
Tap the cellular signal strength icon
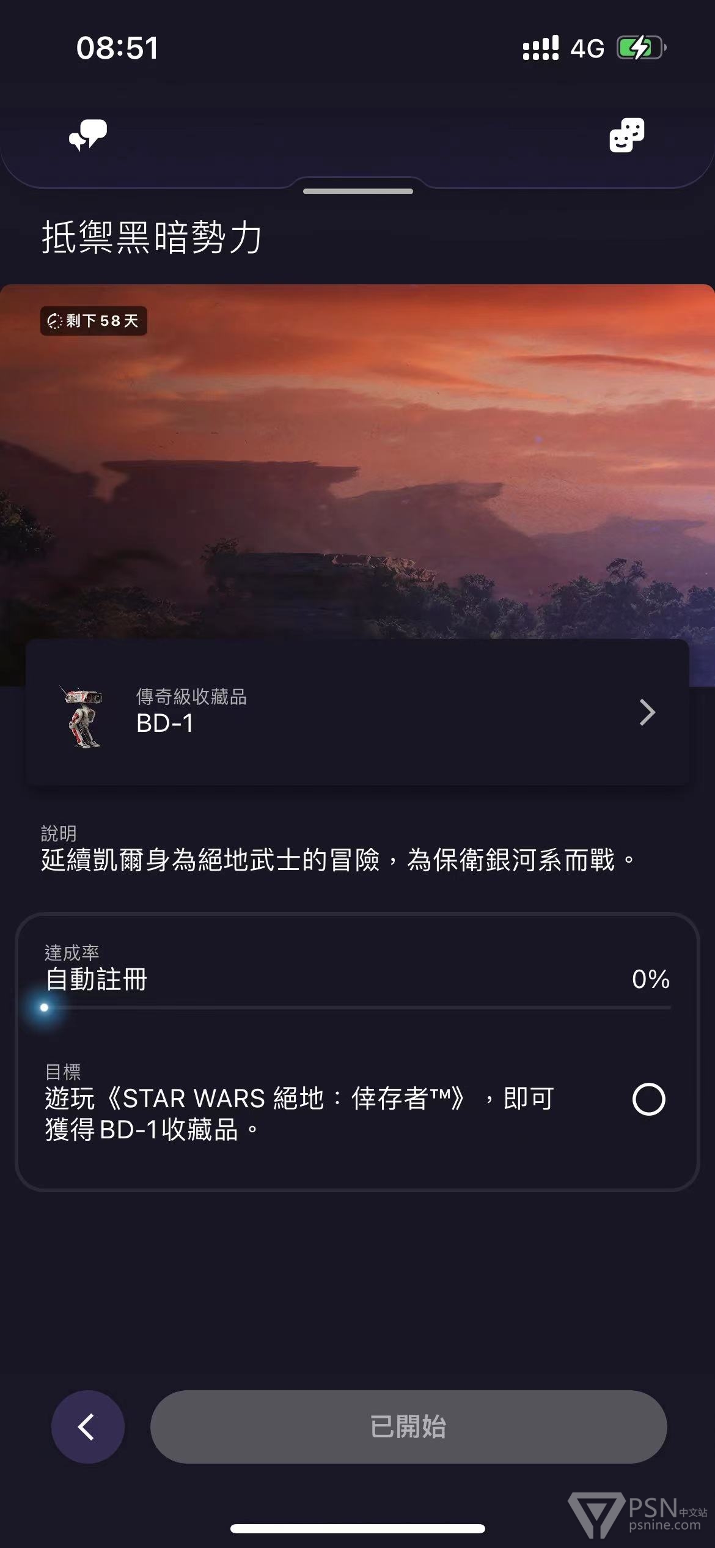[541, 48]
